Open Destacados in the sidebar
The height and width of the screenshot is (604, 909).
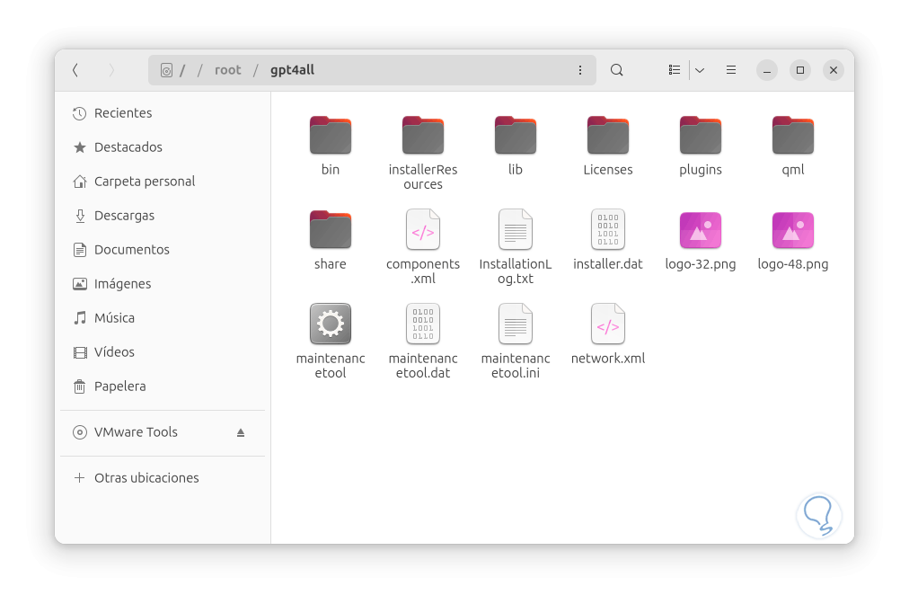163,147
